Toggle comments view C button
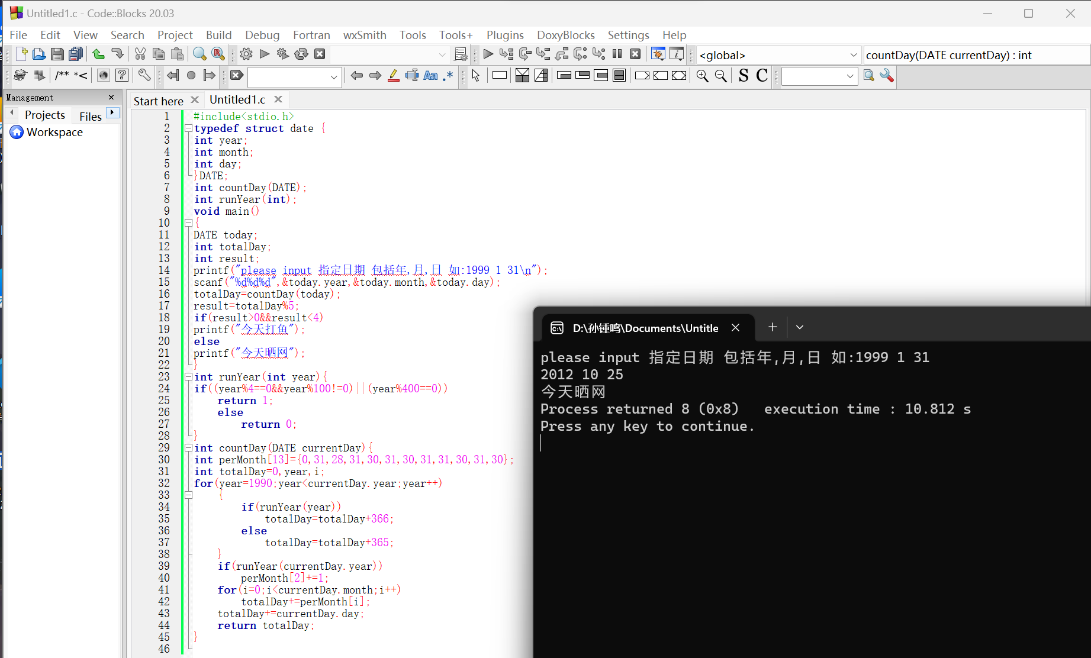1091x658 pixels. click(762, 76)
